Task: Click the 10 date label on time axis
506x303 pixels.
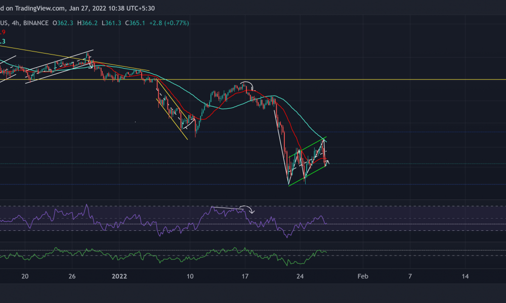Action: pos(190,276)
